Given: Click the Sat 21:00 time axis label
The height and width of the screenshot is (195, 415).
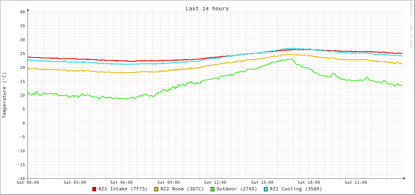Looking at the screenshot, I should [356, 182].
